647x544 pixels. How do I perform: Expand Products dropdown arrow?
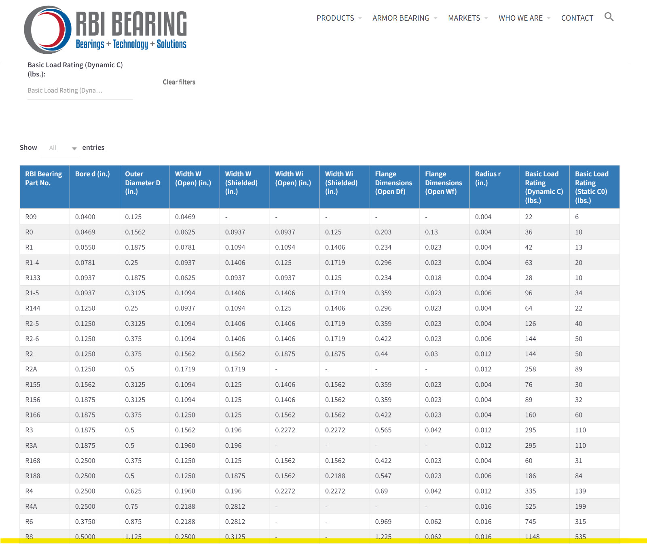360,18
